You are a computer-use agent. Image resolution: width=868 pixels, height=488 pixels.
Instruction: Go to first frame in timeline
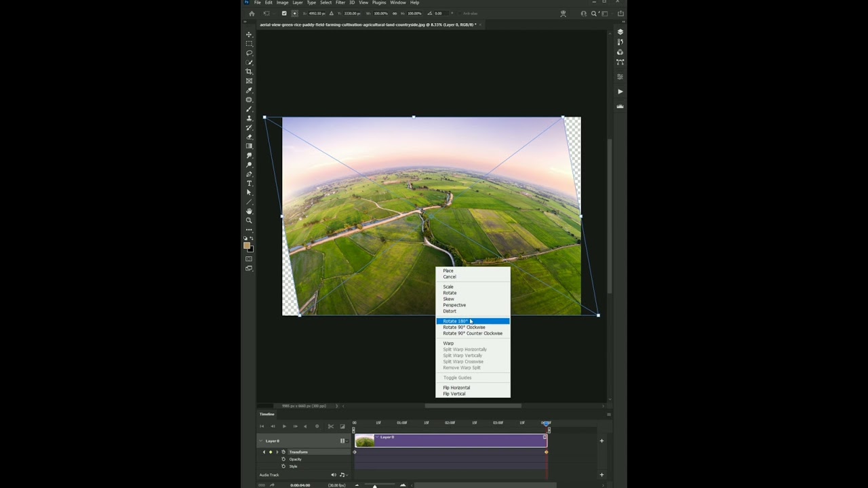(x=262, y=426)
